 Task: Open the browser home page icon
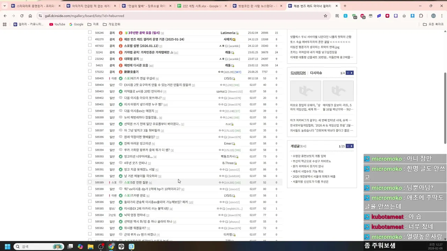point(30,16)
